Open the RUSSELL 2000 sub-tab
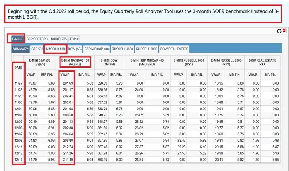Image resolution: width=289 pixels, height=171 pixels. point(146,49)
